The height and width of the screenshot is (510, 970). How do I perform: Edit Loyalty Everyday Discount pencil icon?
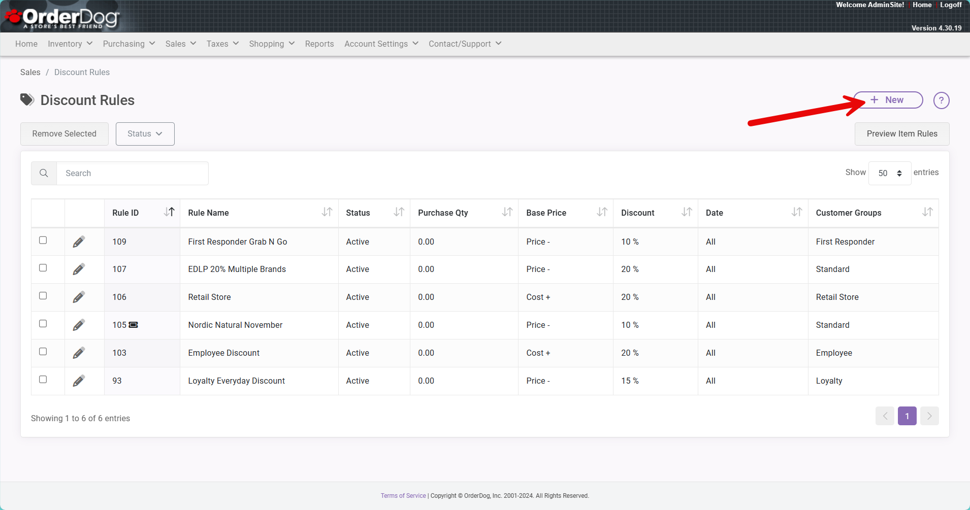(79, 381)
